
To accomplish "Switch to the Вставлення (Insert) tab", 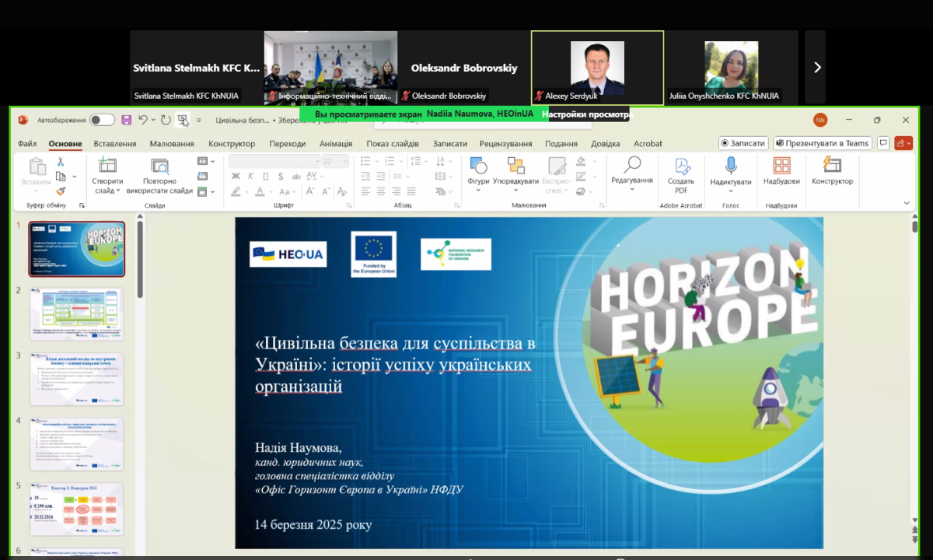I will coord(114,144).
